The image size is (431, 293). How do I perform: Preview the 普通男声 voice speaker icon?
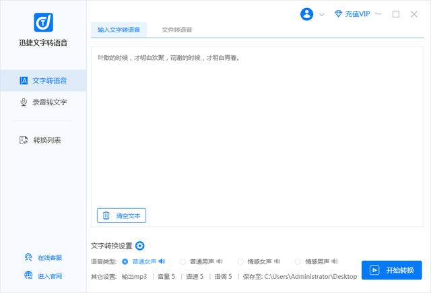pos(219,261)
